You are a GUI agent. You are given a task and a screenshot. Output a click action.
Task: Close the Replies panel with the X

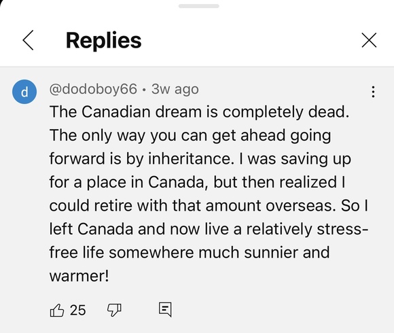pyautogui.click(x=369, y=40)
